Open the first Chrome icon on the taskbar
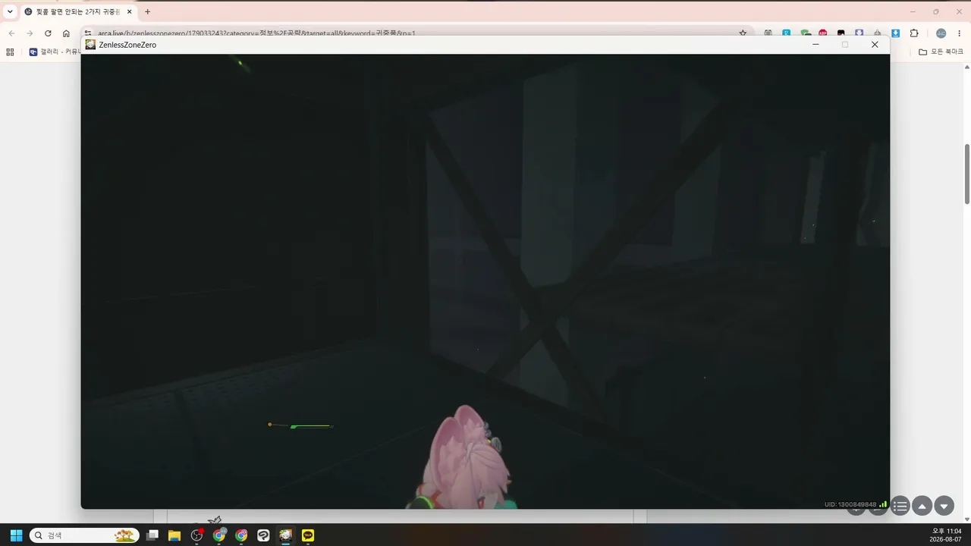Viewport: 971px width, 546px height. (219, 535)
